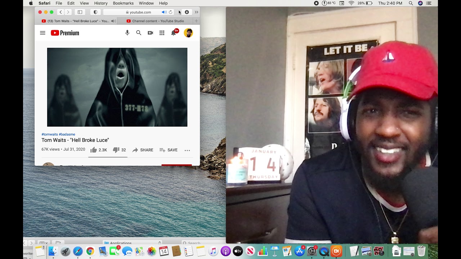461x259 pixels.
Task: Show Safari downloads button
Action: [187, 12]
